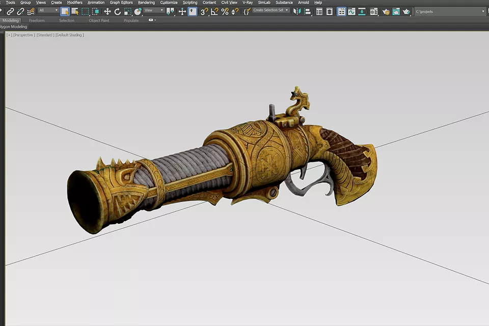This screenshot has height=326, width=489.
Task: Select the Select and Manipulate crosshair icon
Action: tap(182, 12)
